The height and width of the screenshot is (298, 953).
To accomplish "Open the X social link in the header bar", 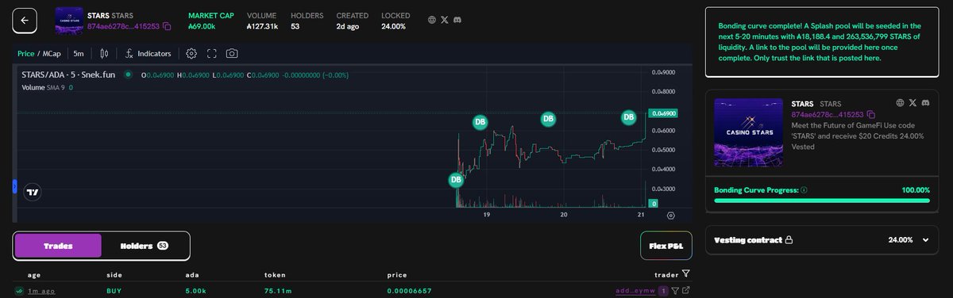I will pos(445,21).
